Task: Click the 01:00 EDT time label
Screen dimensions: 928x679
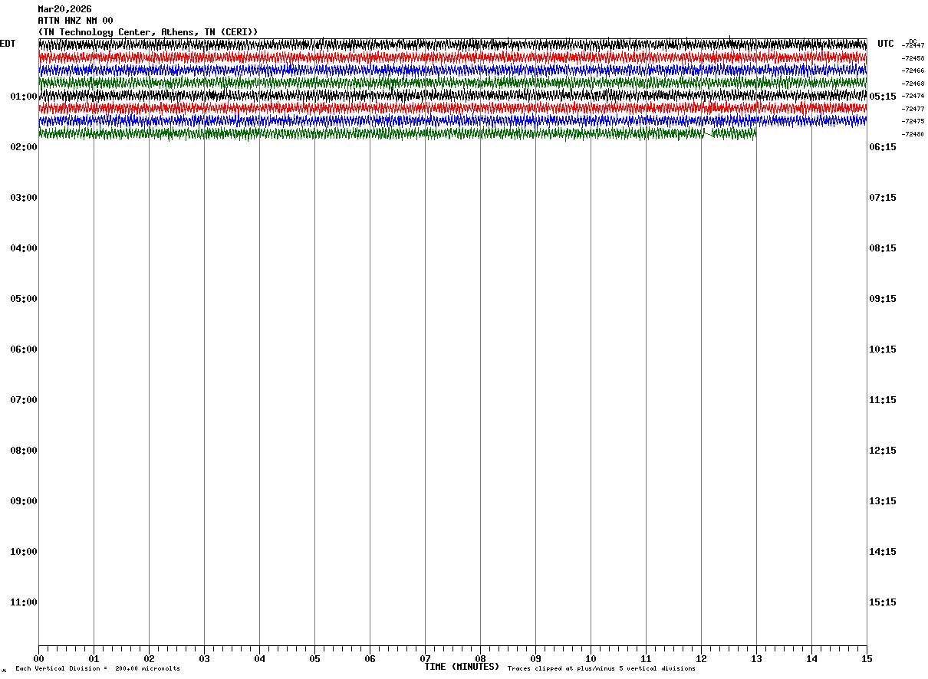Action: tap(23, 97)
